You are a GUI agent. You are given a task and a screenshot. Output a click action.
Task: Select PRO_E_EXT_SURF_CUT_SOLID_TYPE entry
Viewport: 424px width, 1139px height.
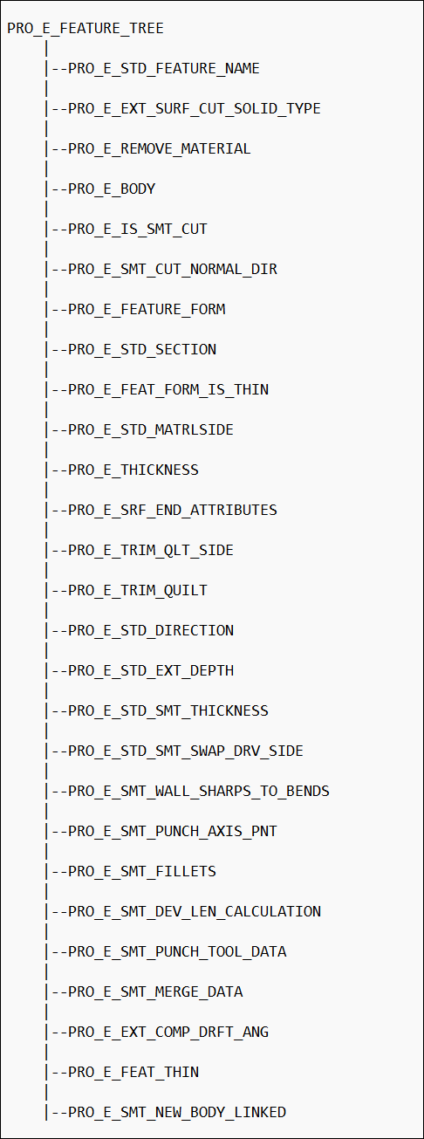[x=195, y=109]
